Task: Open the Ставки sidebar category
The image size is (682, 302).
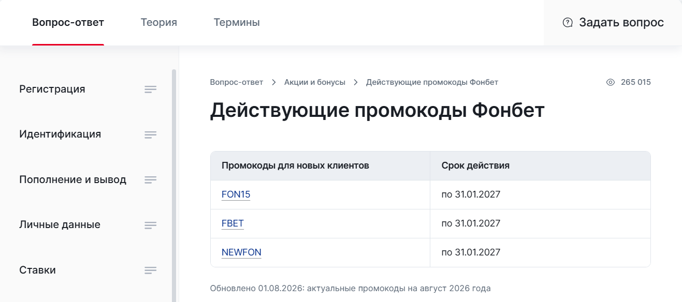Action: click(x=37, y=270)
